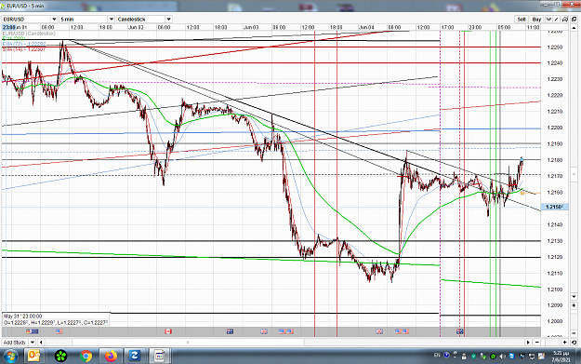Image resolution: width=581 pixels, height=364 pixels.
Task: Click the vertical zoom plus button
Action: pyautogui.click(x=574, y=305)
